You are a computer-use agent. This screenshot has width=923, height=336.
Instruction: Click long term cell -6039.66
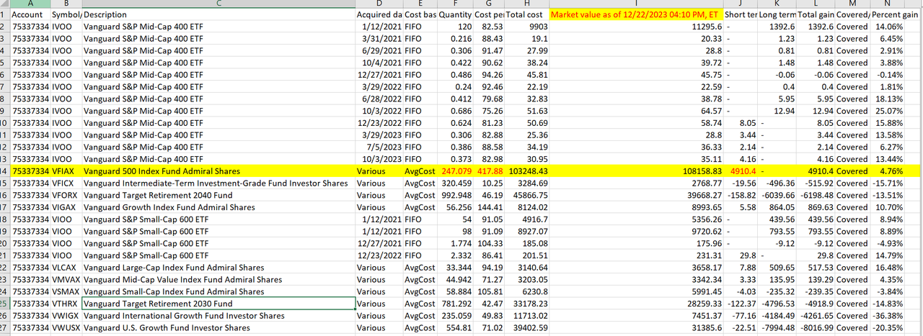coord(777,195)
